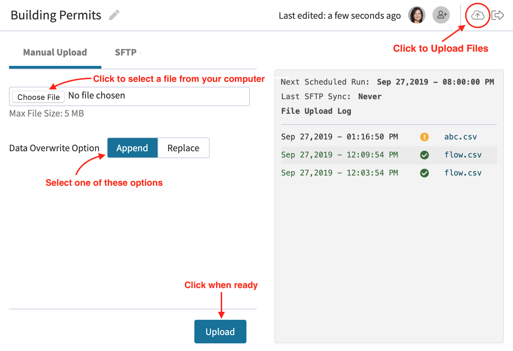Click the Building Permits title
The height and width of the screenshot is (351, 513).
coord(56,15)
